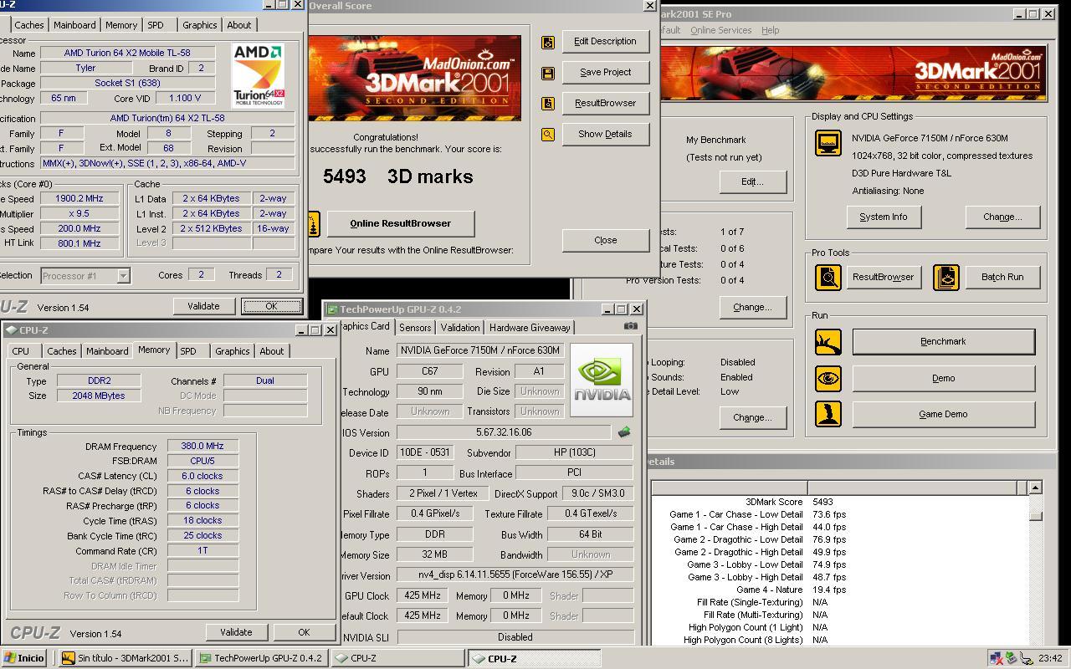Click the Game 4 - Nature result row
The image size is (1071, 669).
[839, 590]
